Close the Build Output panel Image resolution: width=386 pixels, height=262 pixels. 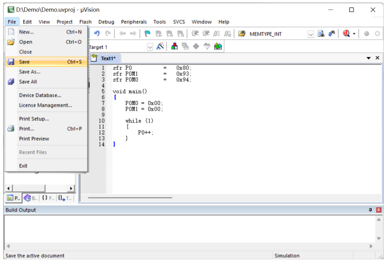tap(378, 210)
